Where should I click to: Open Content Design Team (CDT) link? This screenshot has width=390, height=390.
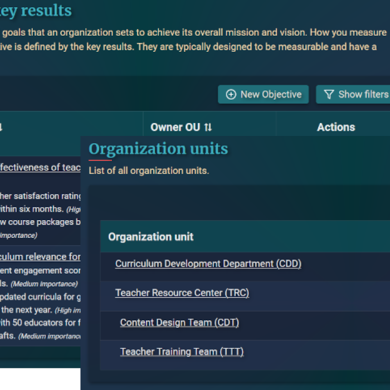point(179,323)
